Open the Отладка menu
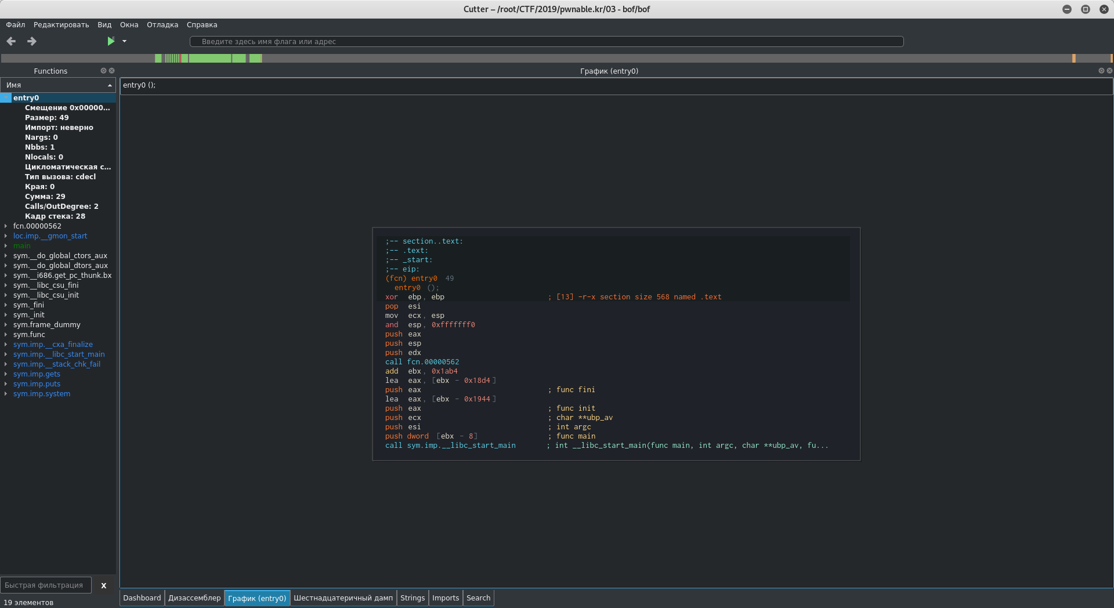The image size is (1114, 608). pos(162,25)
